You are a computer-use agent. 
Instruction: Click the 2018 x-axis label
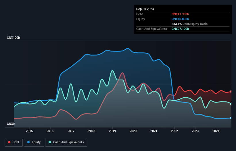pyautogui.click(x=92, y=131)
